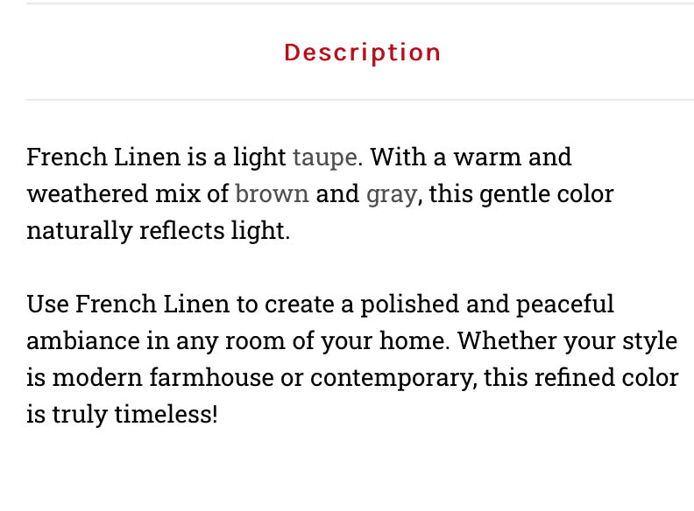Follow the taupe color link
This screenshot has width=694, height=511.
325,157
